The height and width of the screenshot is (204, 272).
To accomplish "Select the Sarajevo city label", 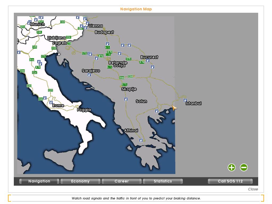I will coord(91,71).
